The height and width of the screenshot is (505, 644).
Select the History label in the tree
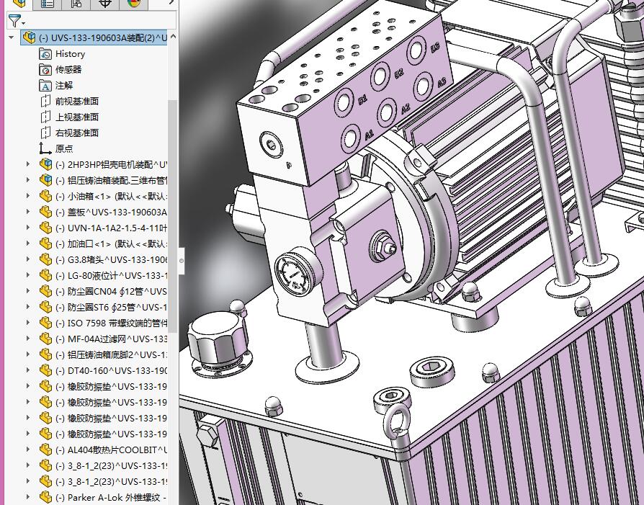[70, 54]
